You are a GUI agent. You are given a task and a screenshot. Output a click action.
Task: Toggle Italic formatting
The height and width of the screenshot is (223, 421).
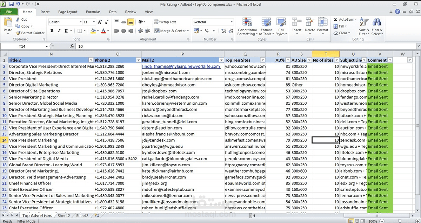(59, 31)
